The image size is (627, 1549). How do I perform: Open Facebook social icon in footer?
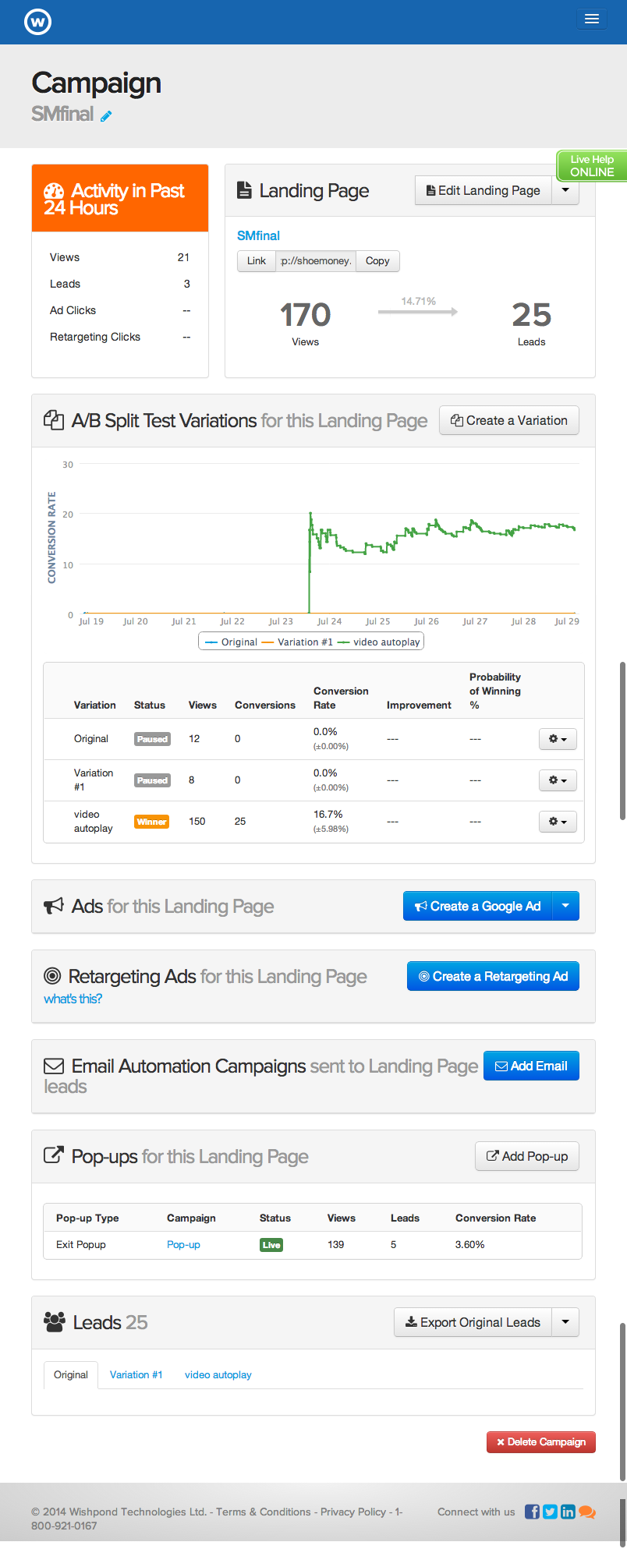(532, 1511)
